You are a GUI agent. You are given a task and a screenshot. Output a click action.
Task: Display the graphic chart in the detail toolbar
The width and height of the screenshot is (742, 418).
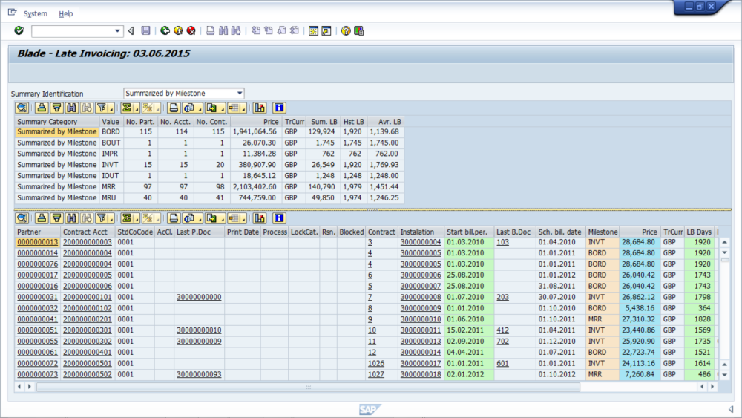259,218
